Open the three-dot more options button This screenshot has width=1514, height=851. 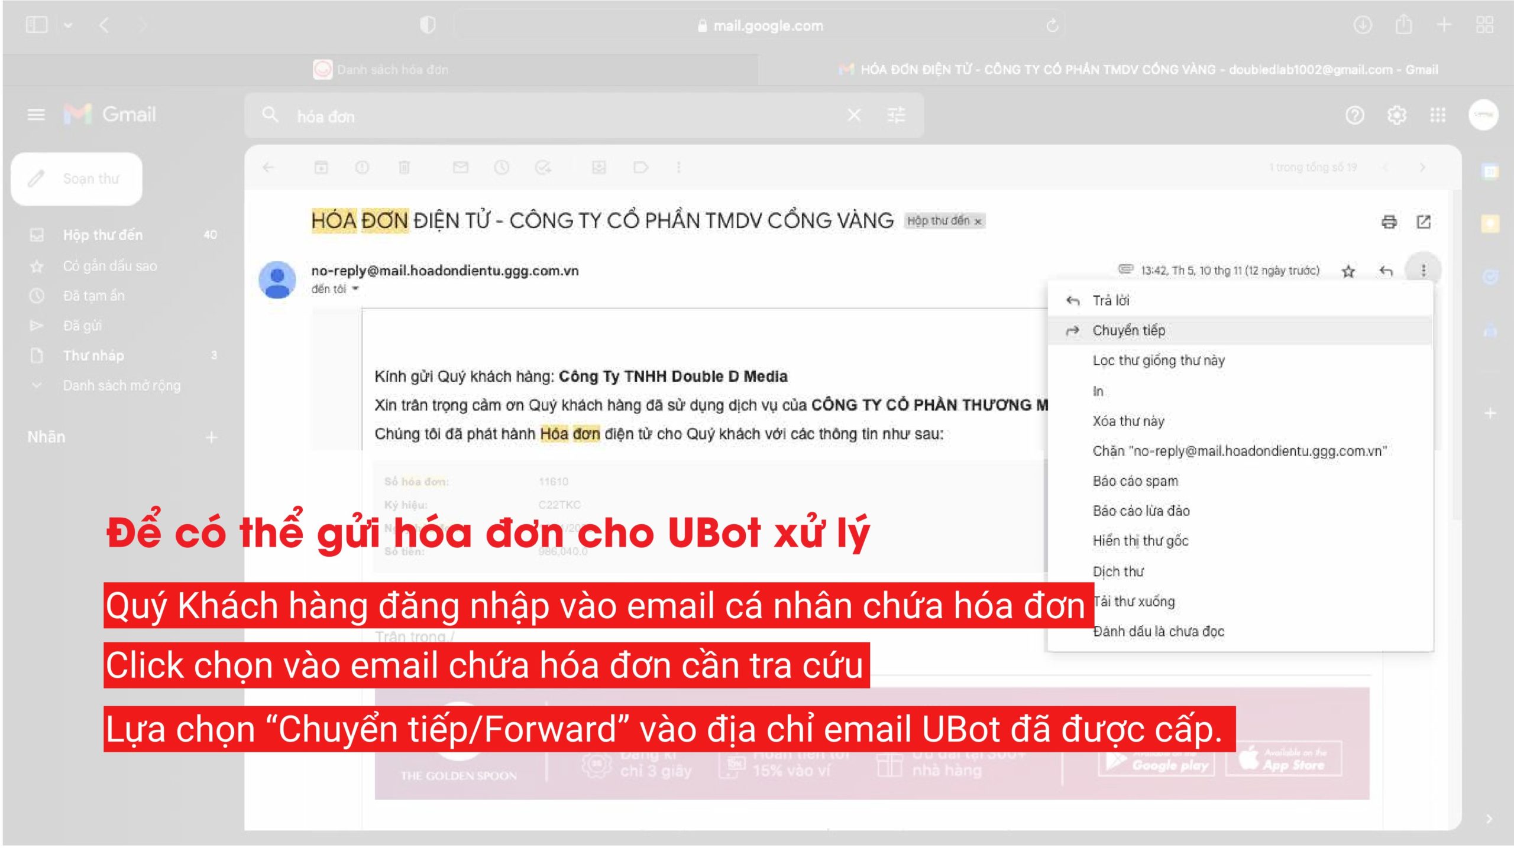[x=1423, y=271]
